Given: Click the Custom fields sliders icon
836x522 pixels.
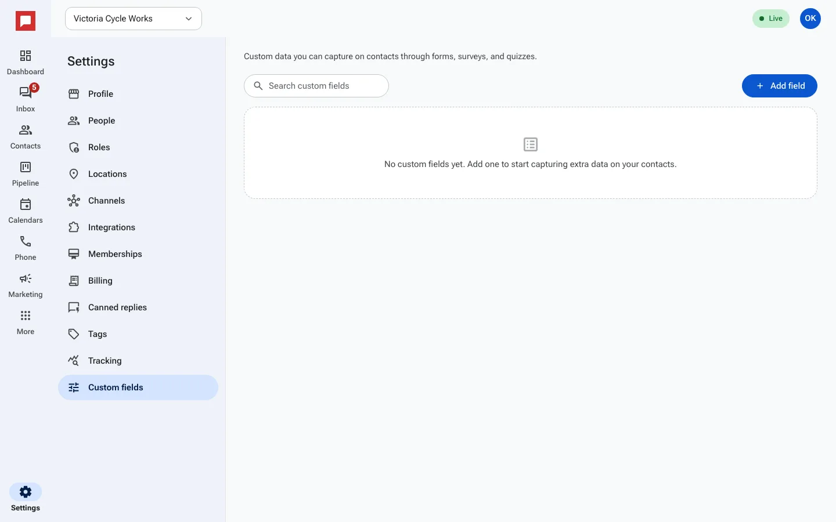Looking at the screenshot, I should click(x=74, y=387).
